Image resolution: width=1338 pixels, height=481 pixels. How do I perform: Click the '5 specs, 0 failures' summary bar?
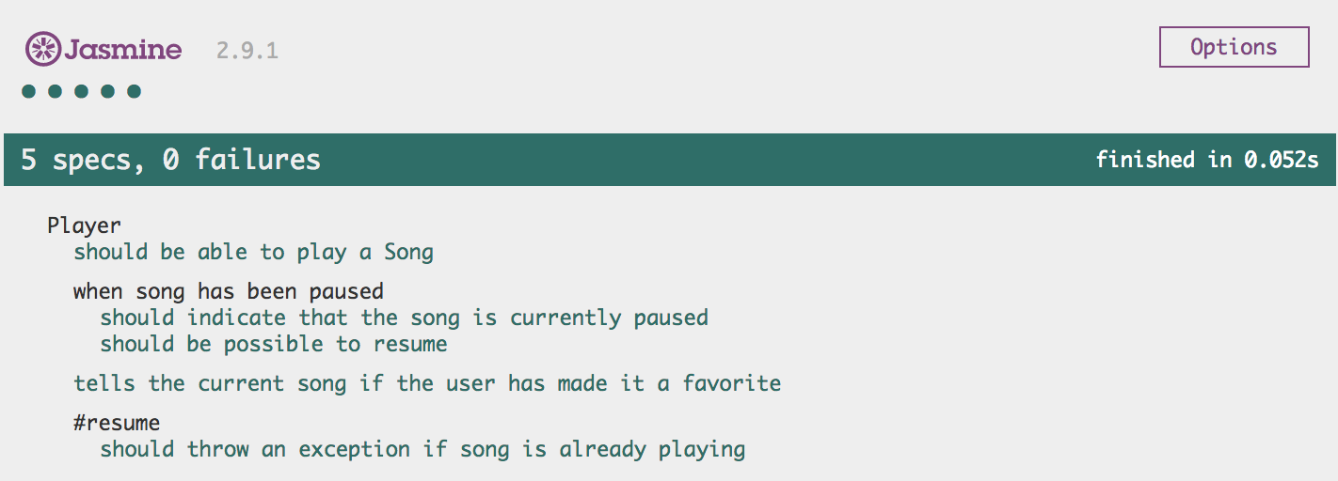[669, 160]
